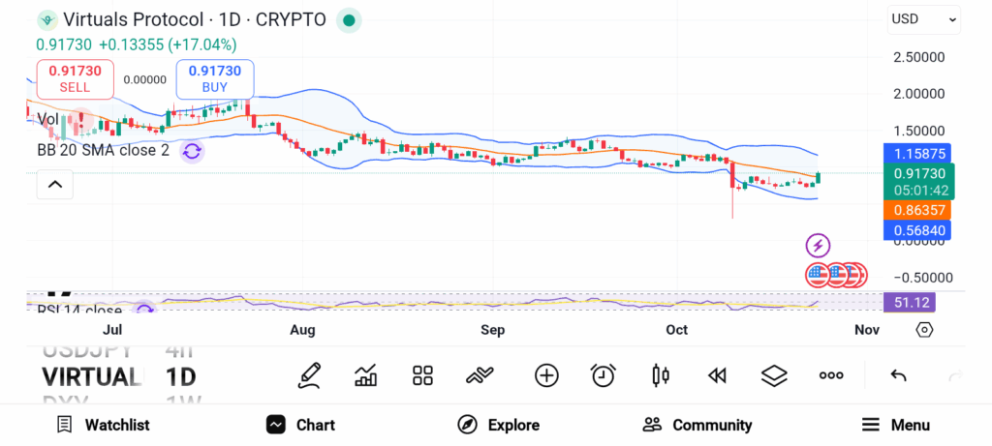This screenshot has height=446, width=992.
Task: Switch to the Watchlist tab
Action: pyautogui.click(x=103, y=425)
